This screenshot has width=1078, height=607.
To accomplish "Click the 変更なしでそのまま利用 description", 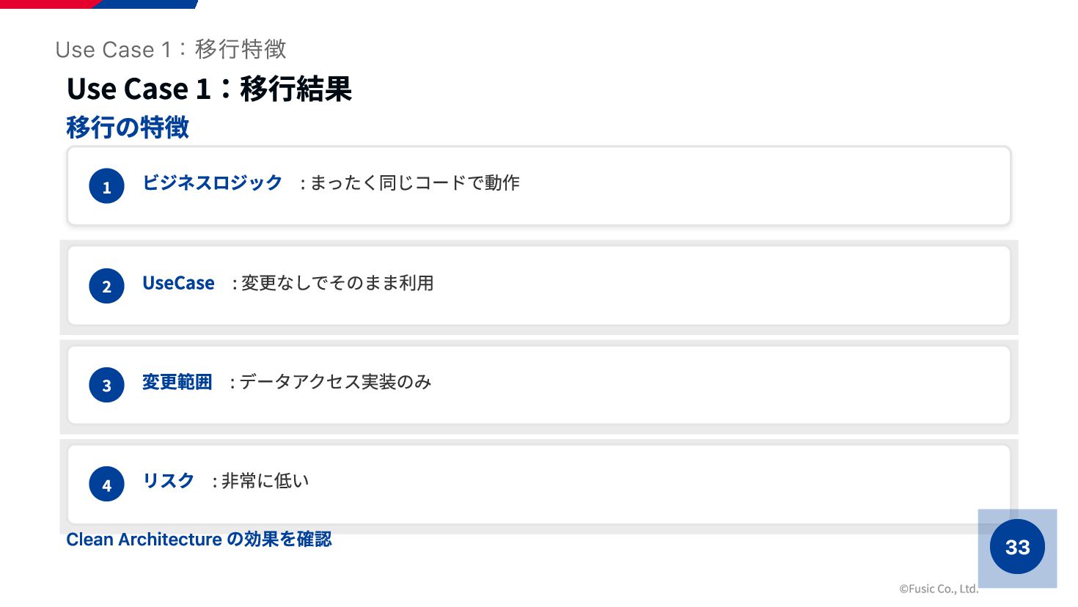I will click(337, 283).
